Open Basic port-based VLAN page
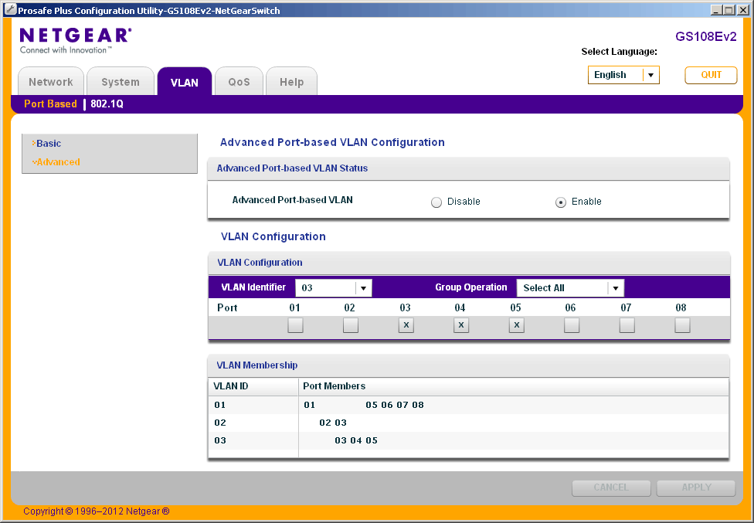 (x=49, y=143)
